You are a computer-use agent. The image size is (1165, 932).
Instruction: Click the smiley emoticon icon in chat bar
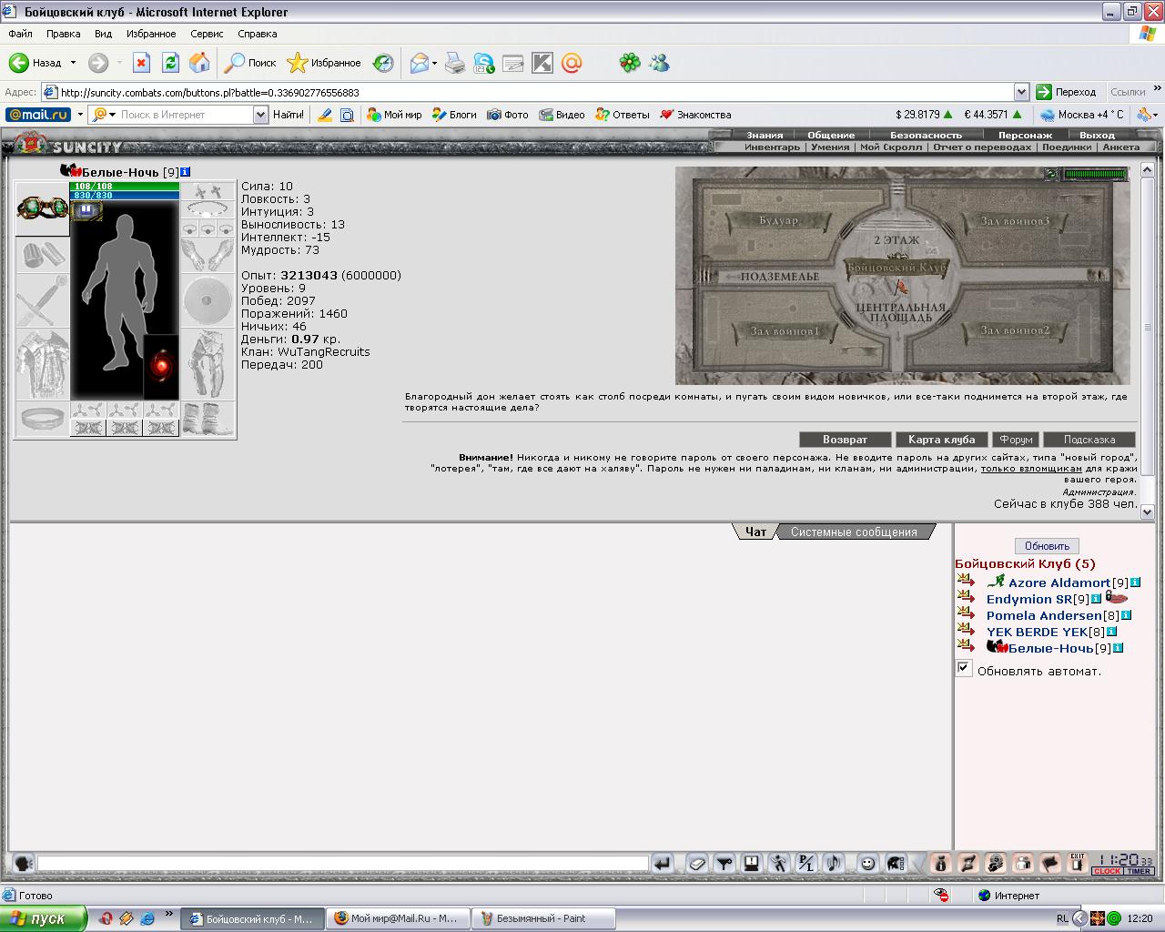pos(867,863)
